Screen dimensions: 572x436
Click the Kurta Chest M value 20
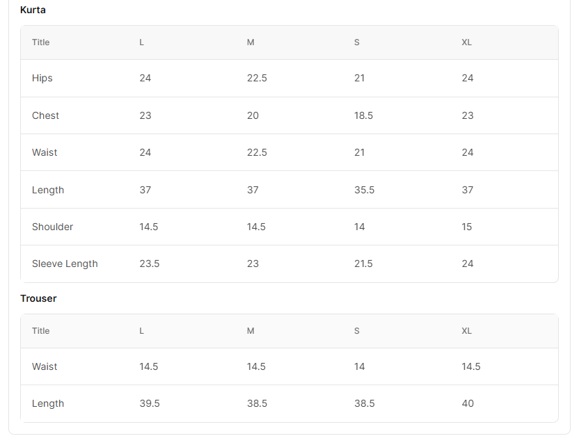point(253,115)
